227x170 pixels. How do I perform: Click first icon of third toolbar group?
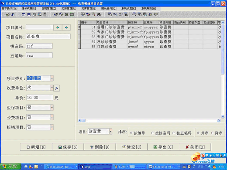pyautogui.click(x=55, y=14)
